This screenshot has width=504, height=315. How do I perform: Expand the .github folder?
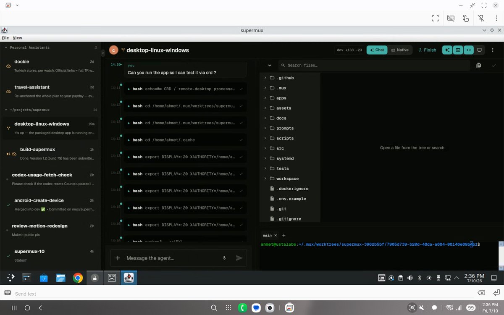pyautogui.click(x=290, y=78)
